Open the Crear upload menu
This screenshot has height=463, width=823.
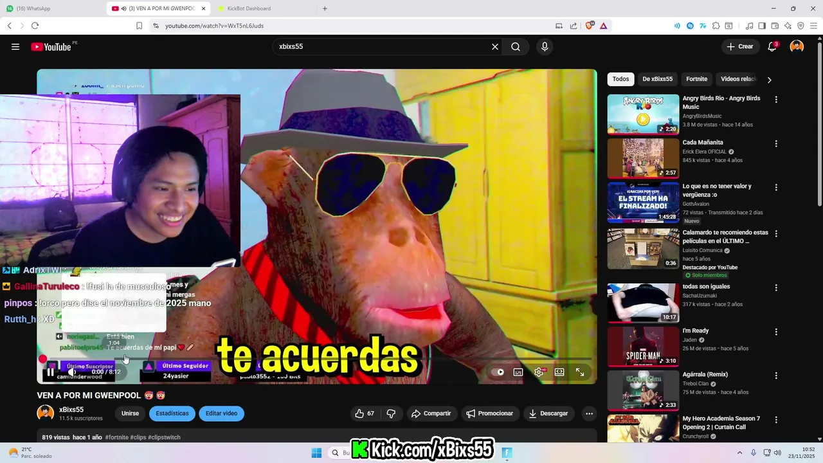pos(740,46)
